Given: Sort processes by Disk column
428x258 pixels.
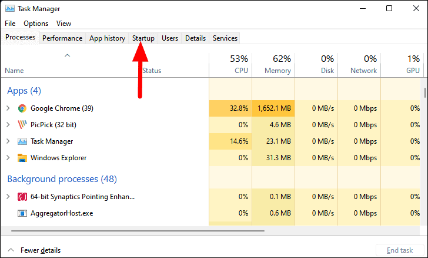Looking at the screenshot, I should 316,65.
